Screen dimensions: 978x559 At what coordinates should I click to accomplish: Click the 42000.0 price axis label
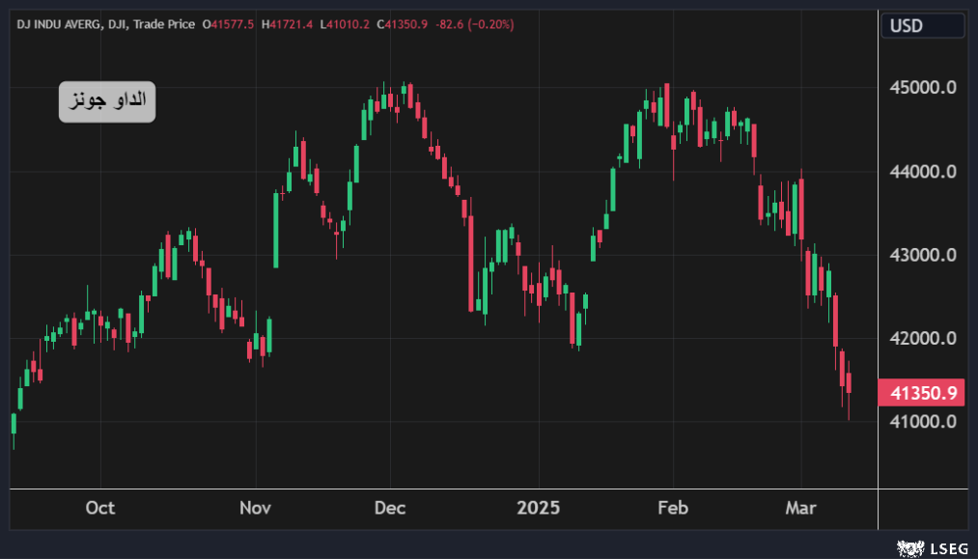pyautogui.click(x=923, y=338)
